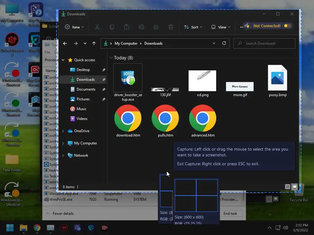Go back with the left arrow
The height and width of the screenshot is (235, 314).
(x=65, y=43)
